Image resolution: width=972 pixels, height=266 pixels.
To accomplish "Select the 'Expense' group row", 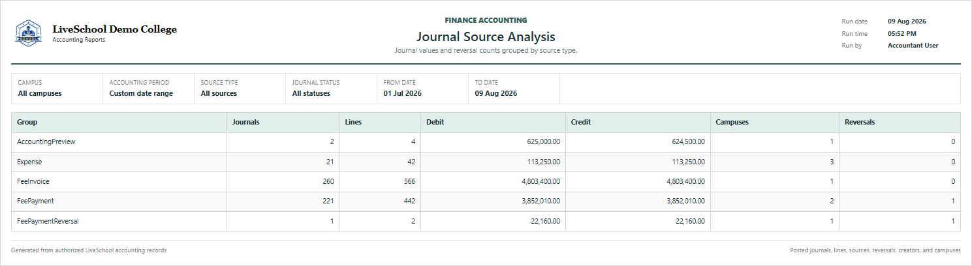I will pyautogui.click(x=486, y=162).
